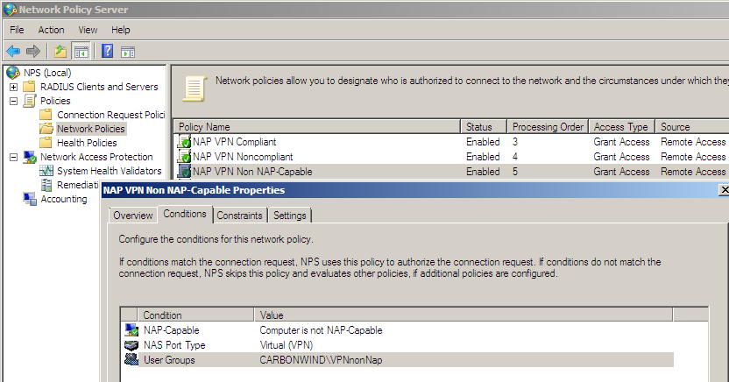Open the Action menu
This screenshot has height=382, width=729.
pos(51,30)
